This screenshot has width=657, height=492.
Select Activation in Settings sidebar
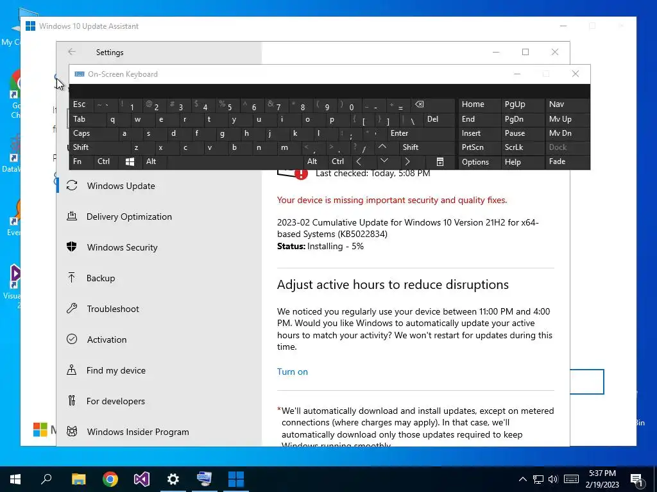tap(159, 340)
